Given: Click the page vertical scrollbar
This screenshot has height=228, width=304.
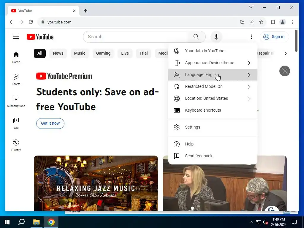Looking at the screenshot, I should 296,41.
